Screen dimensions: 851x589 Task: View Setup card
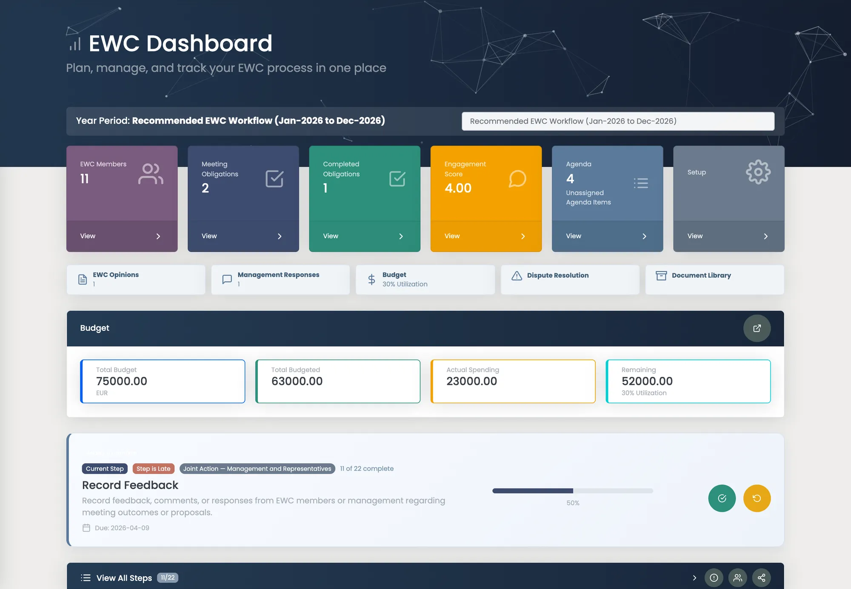(x=729, y=236)
